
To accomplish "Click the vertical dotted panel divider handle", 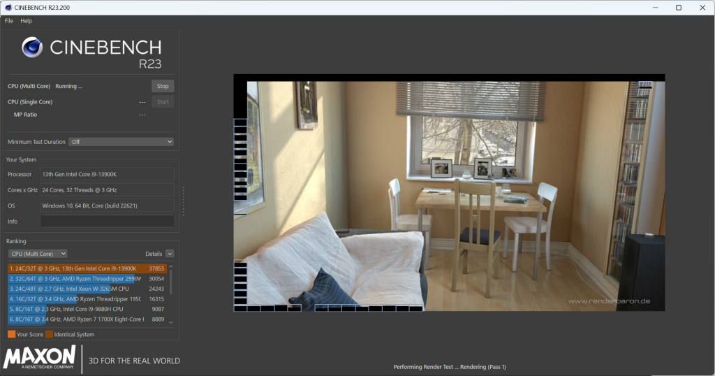I will pyautogui.click(x=184, y=201).
